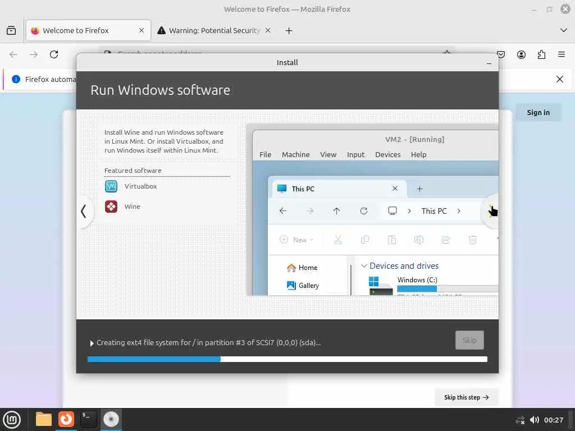Click the Delete trash icon in explorer
575x431 pixels.
coord(473,240)
